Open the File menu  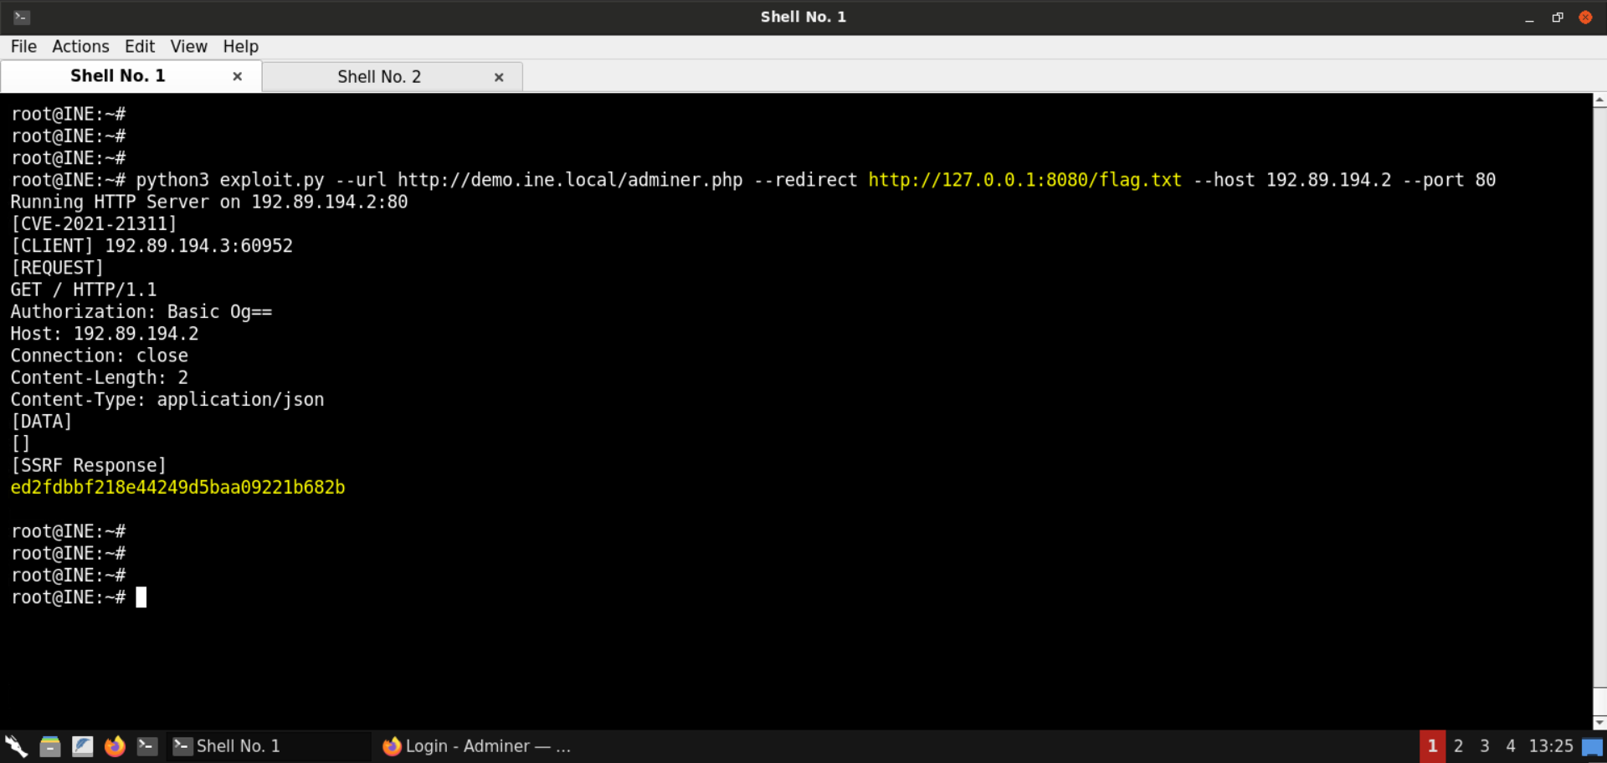coord(23,46)
